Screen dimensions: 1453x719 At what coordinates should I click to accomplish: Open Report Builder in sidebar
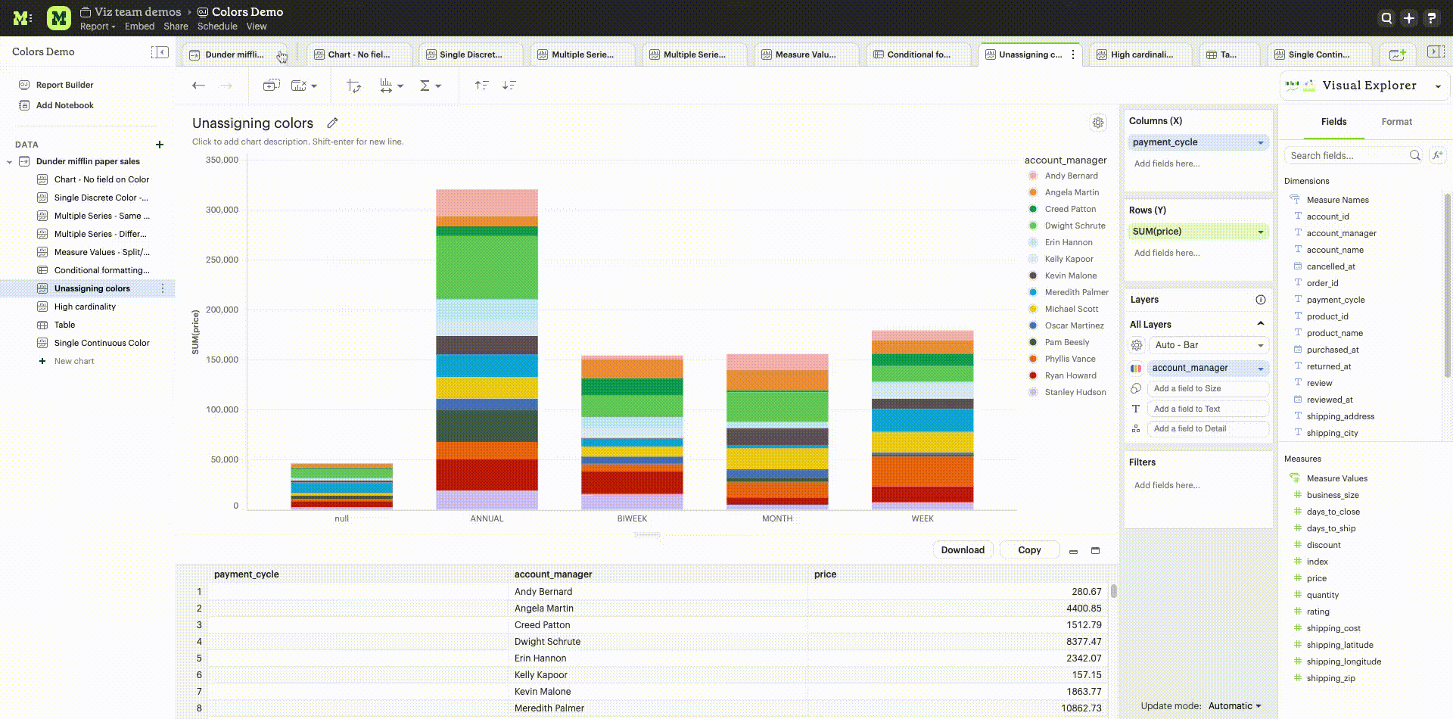[64, 85]
